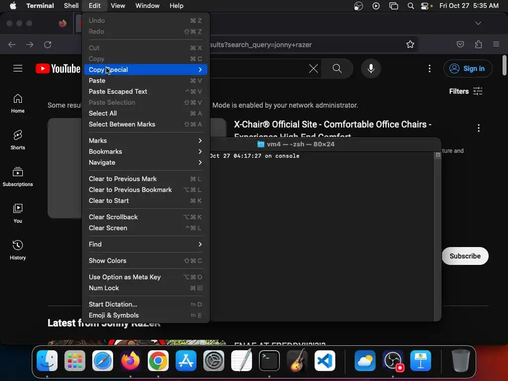Open the Window menu in menu bar
This screenshot has height=381, width=508.
(147, 5)
